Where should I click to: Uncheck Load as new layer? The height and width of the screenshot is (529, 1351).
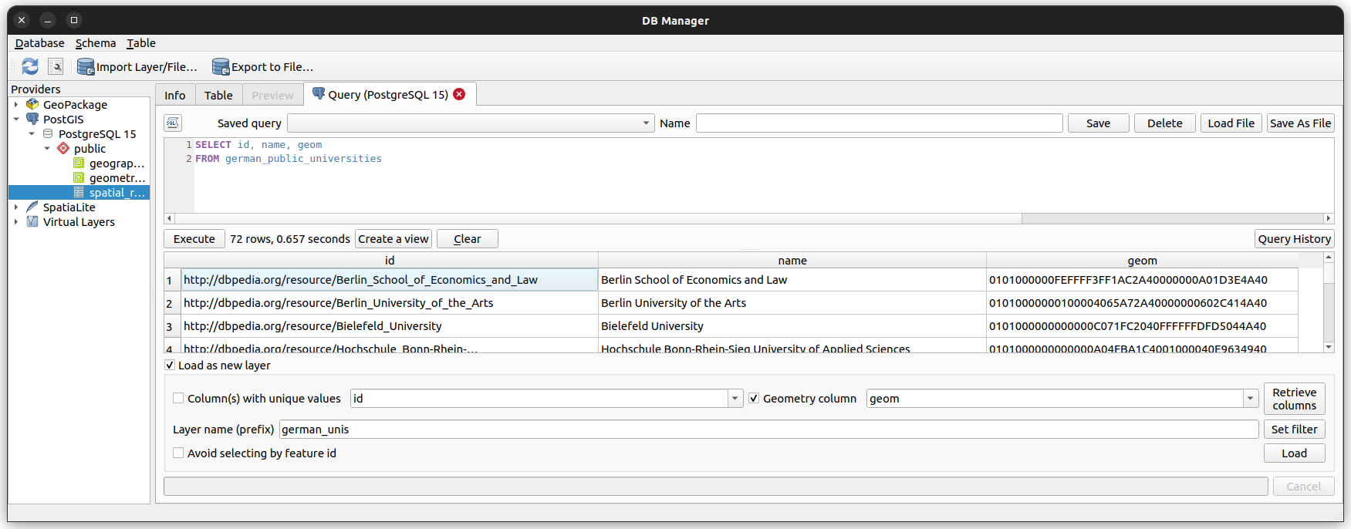(170, 366)
